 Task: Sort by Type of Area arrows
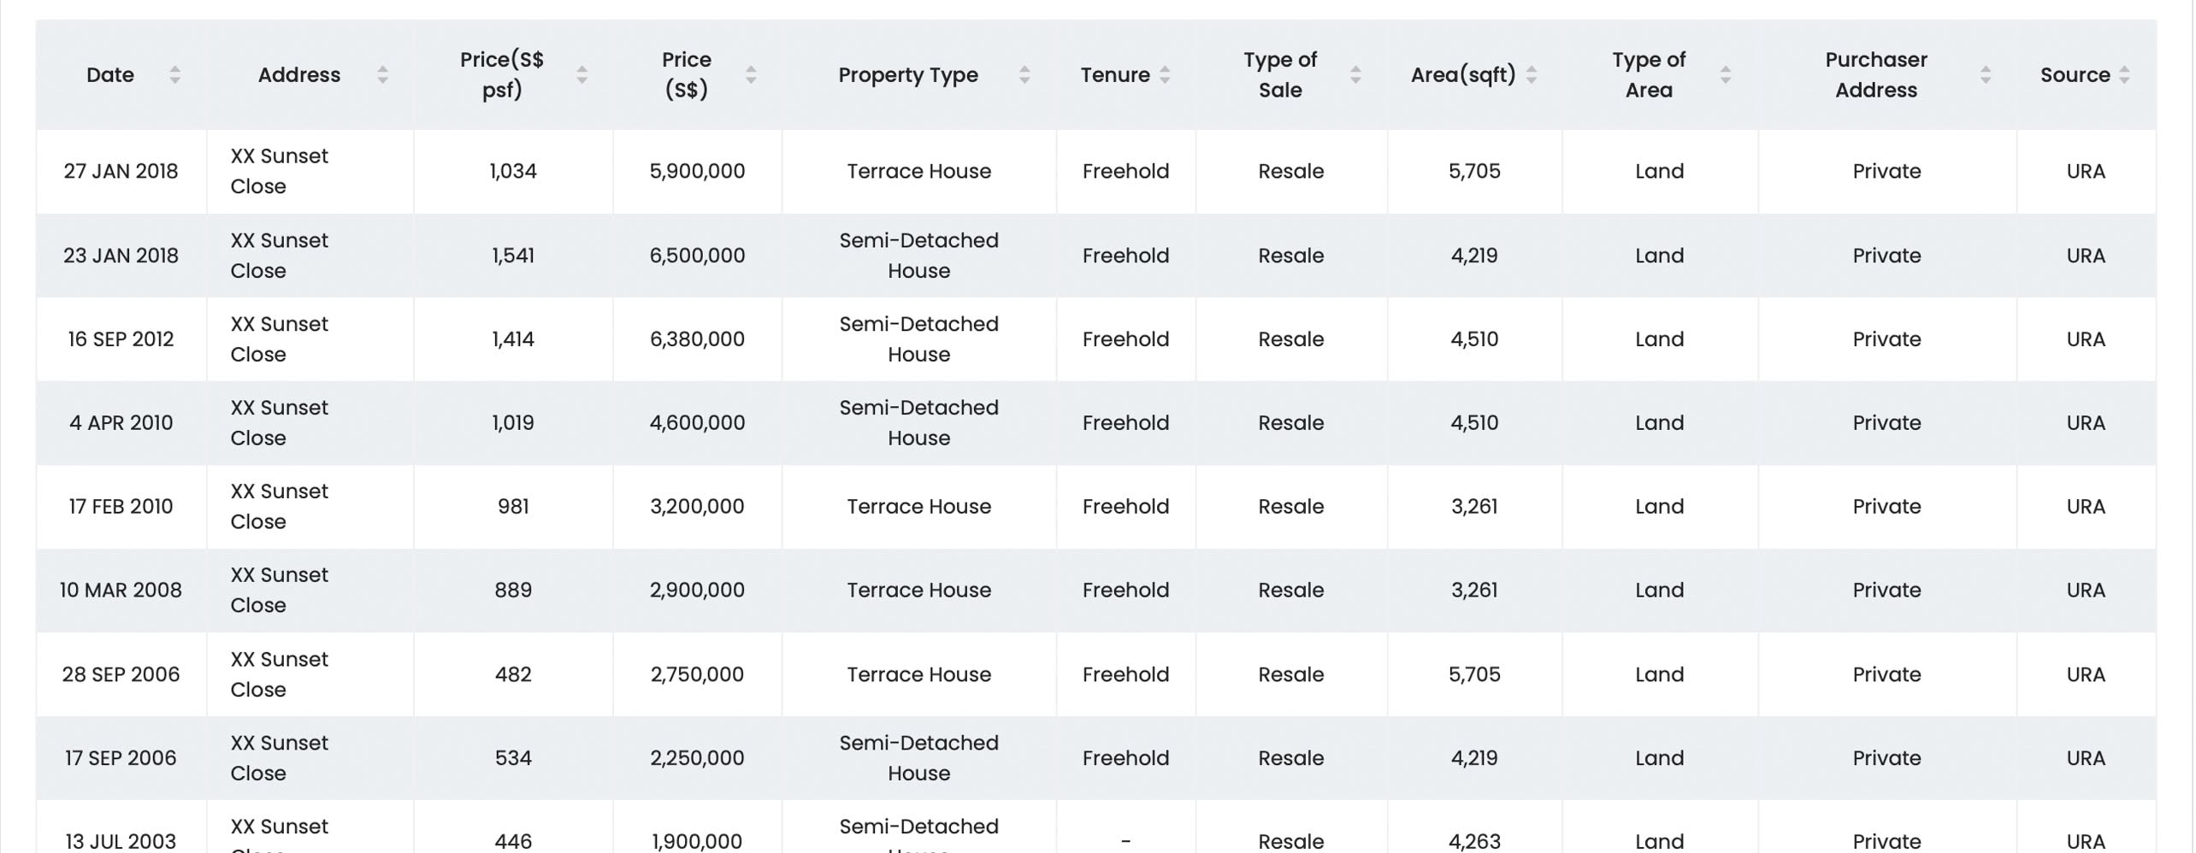[x=1725, y=75]
